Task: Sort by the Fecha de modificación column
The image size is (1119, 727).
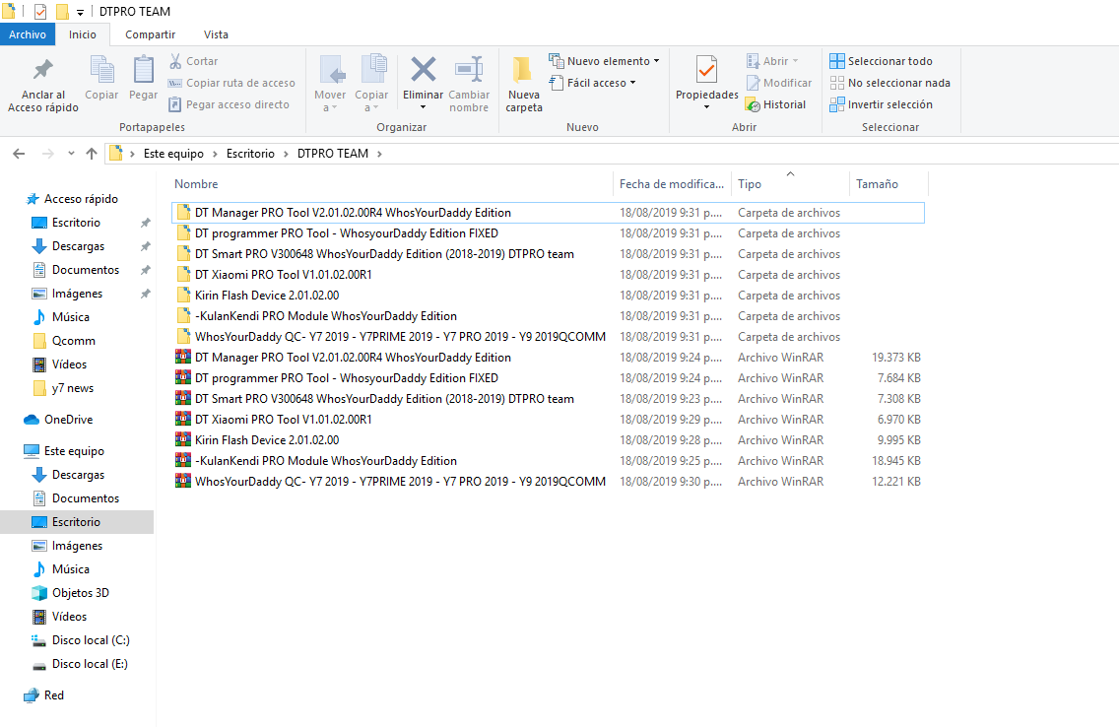Action: point(672,184)
